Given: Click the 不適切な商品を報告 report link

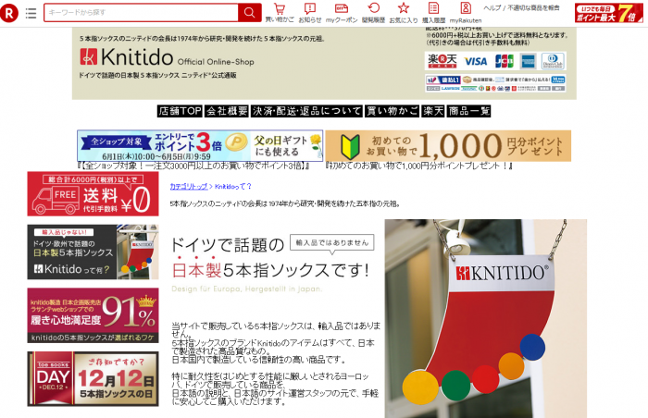Looking at the screenshot, I should pyautogui.click(x=533, y=7).
